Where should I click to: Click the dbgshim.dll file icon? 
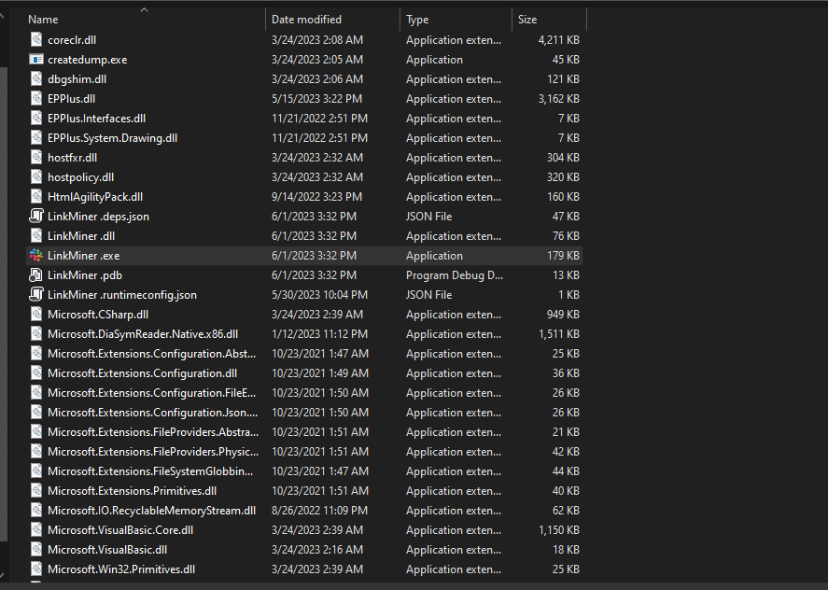[35, 78]
